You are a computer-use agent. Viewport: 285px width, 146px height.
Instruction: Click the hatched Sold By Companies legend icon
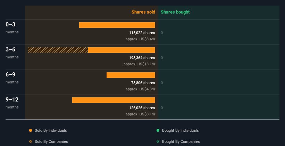click(31, 141)
